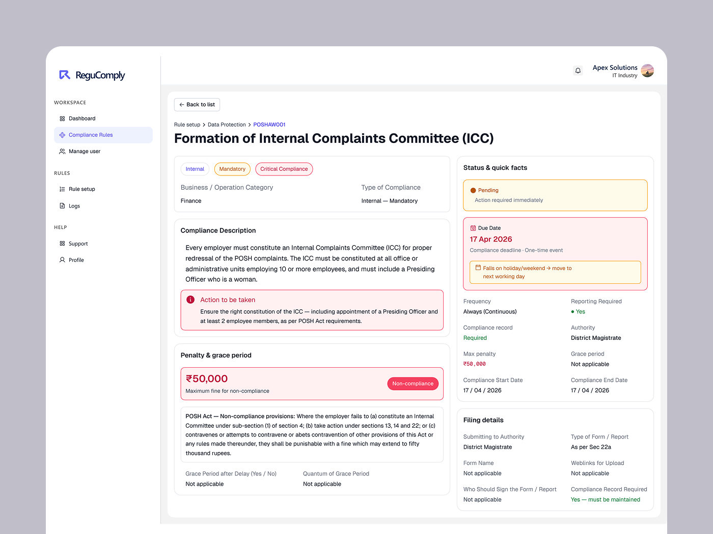Viewport: 713px width, 534px height.
Task: Click Compliance Start Date 17 / 04 / 2026
Action: [x=482, y=391]
